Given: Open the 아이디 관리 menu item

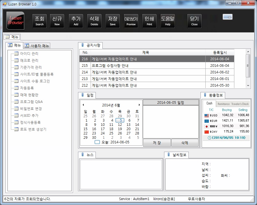Looking at the screenshot, I should tap(29, 54).
